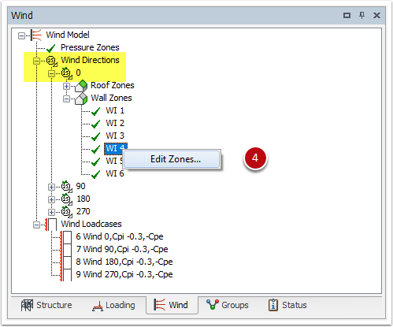Click the Wall Zones house icon
This screenshot has width=393, height=327.
(x=81, y=98)
